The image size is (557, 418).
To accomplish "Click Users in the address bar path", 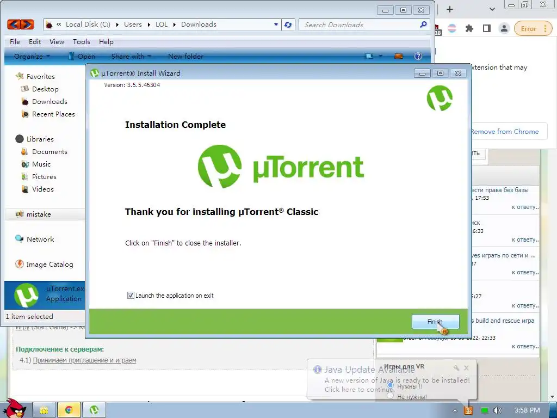I will 133,24.
